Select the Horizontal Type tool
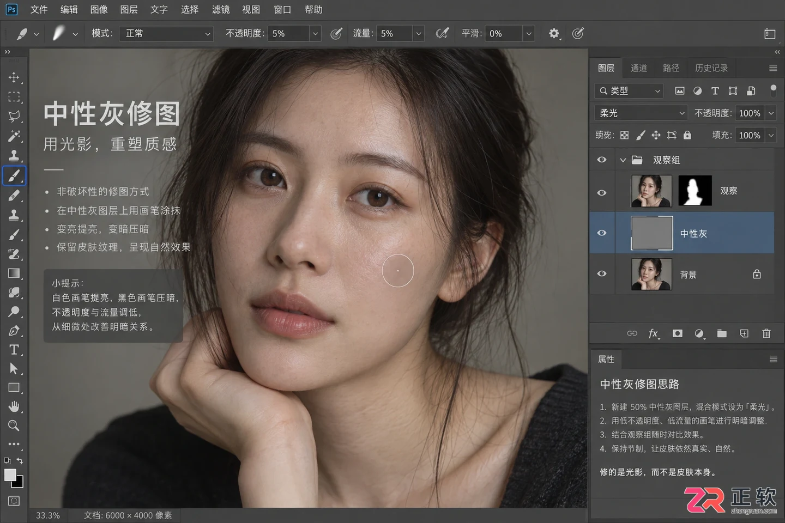Viewport: 785px width, 523px height. [x=14, y=349]
